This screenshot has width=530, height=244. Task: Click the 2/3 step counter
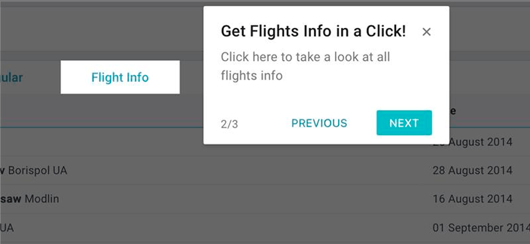(x=229, y=124)
